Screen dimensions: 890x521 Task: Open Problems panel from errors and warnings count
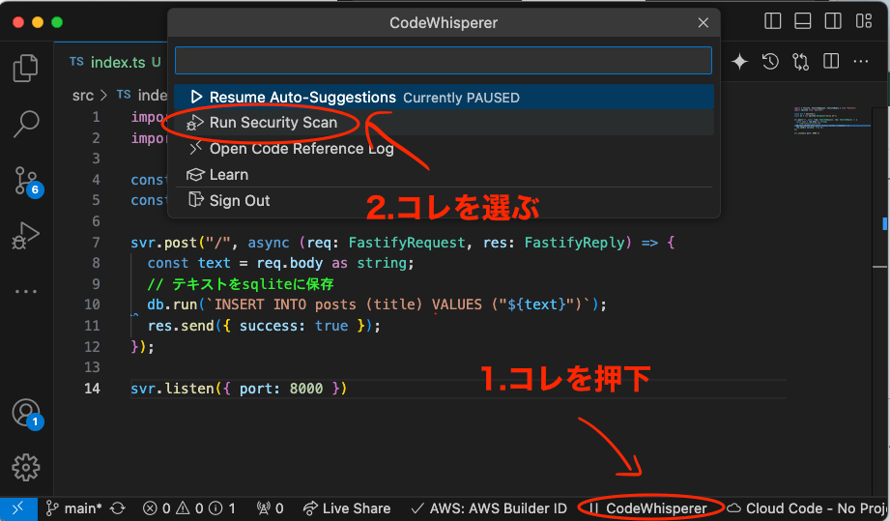pyautogui.click(x=188, y=508)
